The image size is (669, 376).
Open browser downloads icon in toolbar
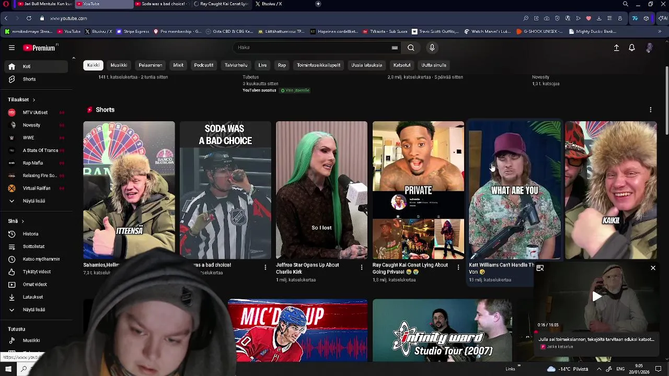point(599,18)
